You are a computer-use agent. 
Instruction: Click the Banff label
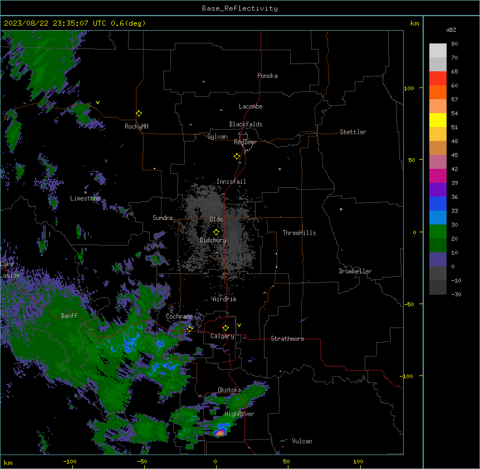click(69, 316)
